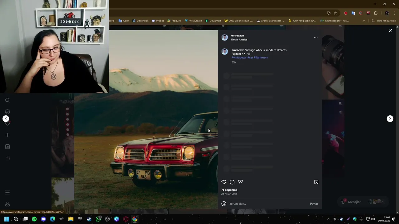Viewport: 399px width, 224px height.
Task: Open 'Grafik Tasarımcılar' bookmark
Action: 271,21
